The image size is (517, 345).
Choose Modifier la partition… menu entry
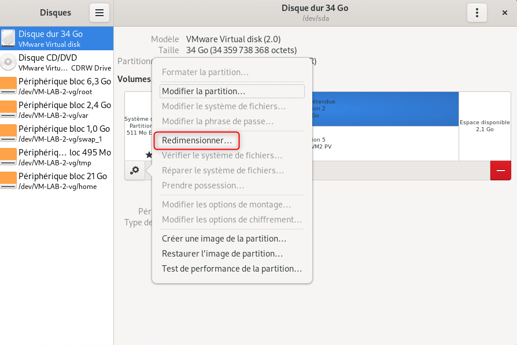(x=204, y=91)
